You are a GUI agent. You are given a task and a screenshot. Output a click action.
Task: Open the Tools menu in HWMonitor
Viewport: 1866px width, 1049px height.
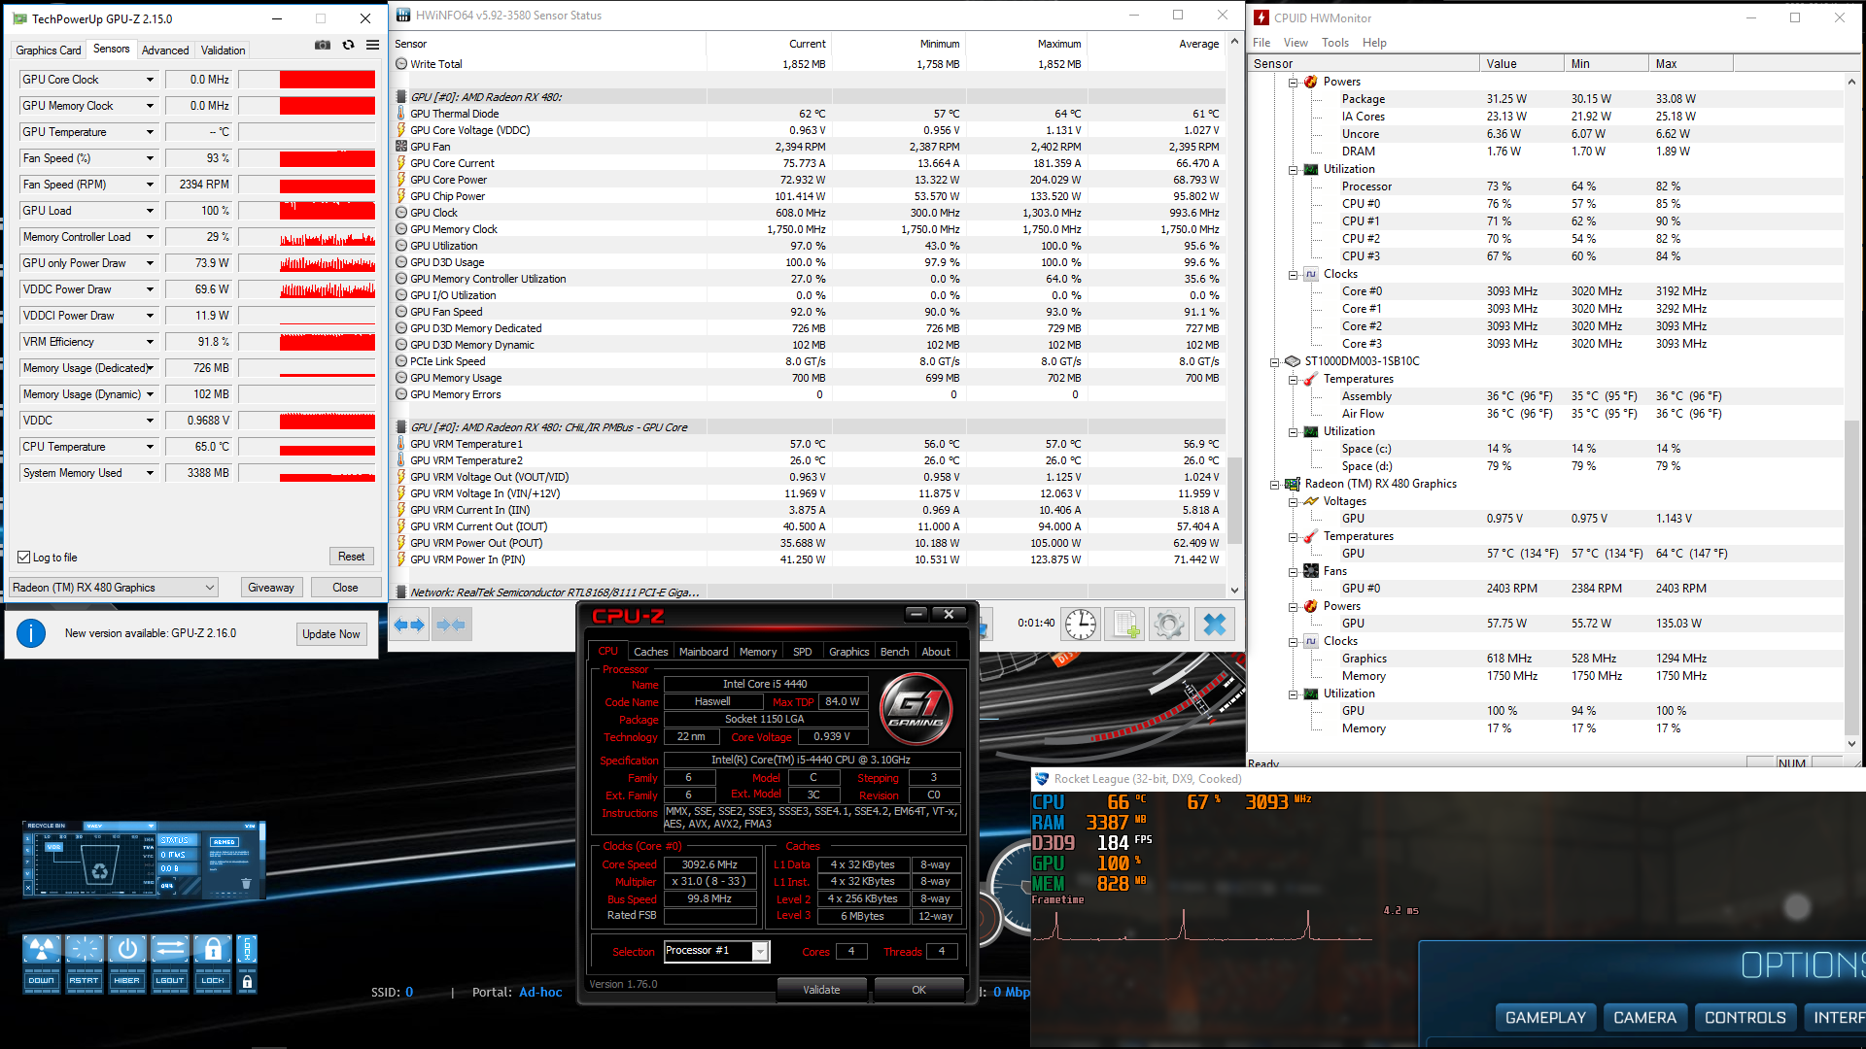(x=1335, y=43)
